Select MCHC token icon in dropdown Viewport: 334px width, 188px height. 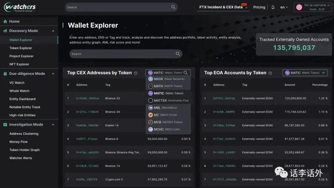[x=150, y=129]
